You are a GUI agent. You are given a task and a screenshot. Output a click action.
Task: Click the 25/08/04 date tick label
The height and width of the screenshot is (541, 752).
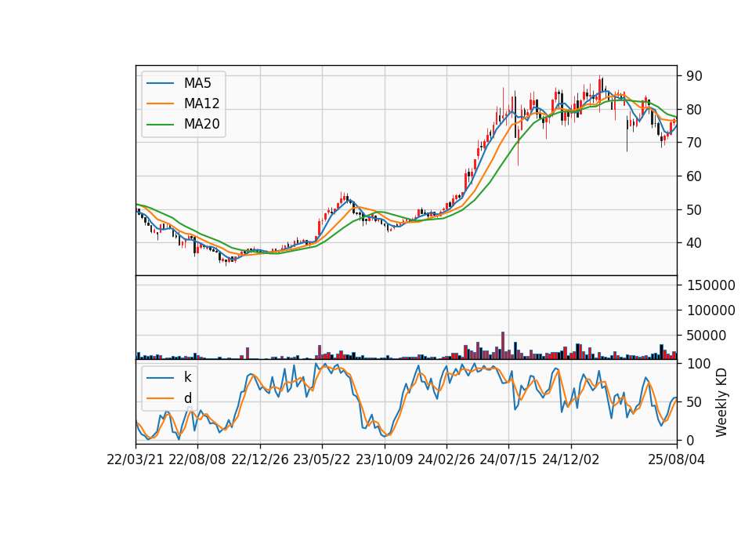click(677, 459)
